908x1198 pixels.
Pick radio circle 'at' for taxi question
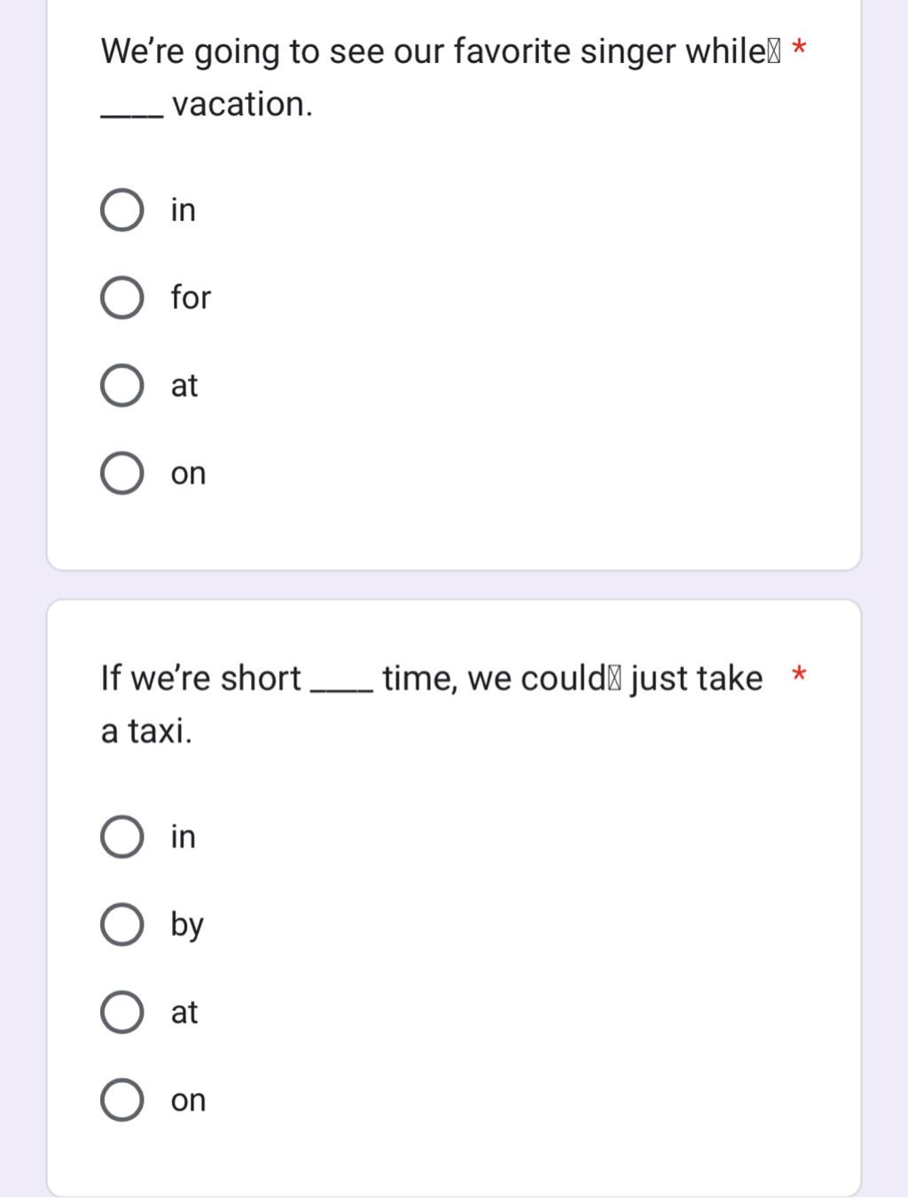(x=122, y=1013)
